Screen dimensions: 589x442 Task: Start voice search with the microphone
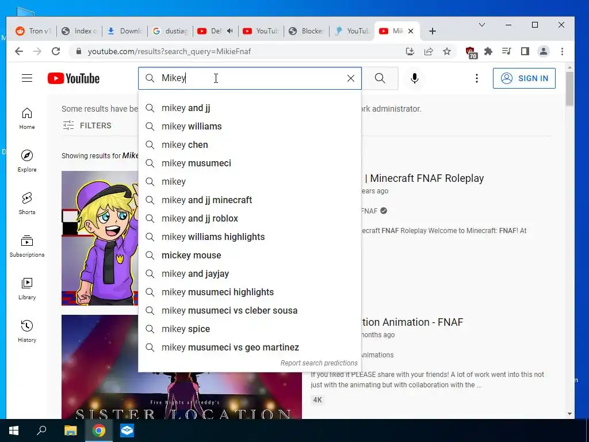pyautogui.click(x=415, y=78)
